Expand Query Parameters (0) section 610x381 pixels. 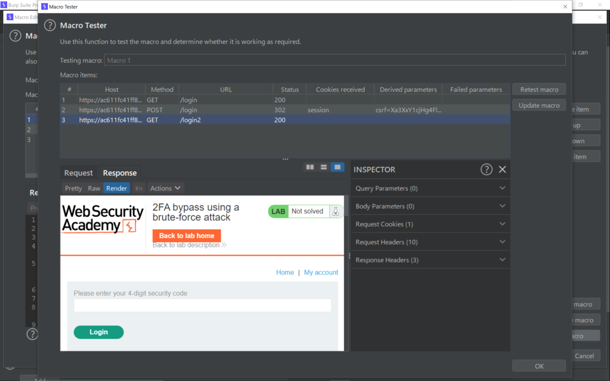coord(431,188)
